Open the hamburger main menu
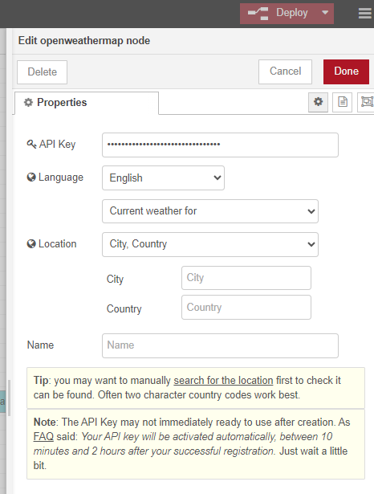Viewport: 374px width, 494px height. click(365, 13)
